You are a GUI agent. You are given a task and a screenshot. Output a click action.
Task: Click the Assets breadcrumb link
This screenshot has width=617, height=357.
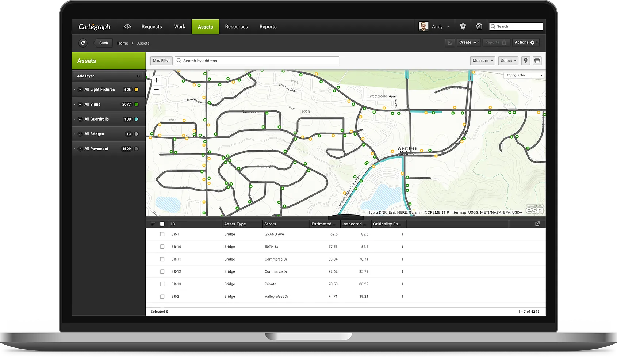[x=143, y=43]
